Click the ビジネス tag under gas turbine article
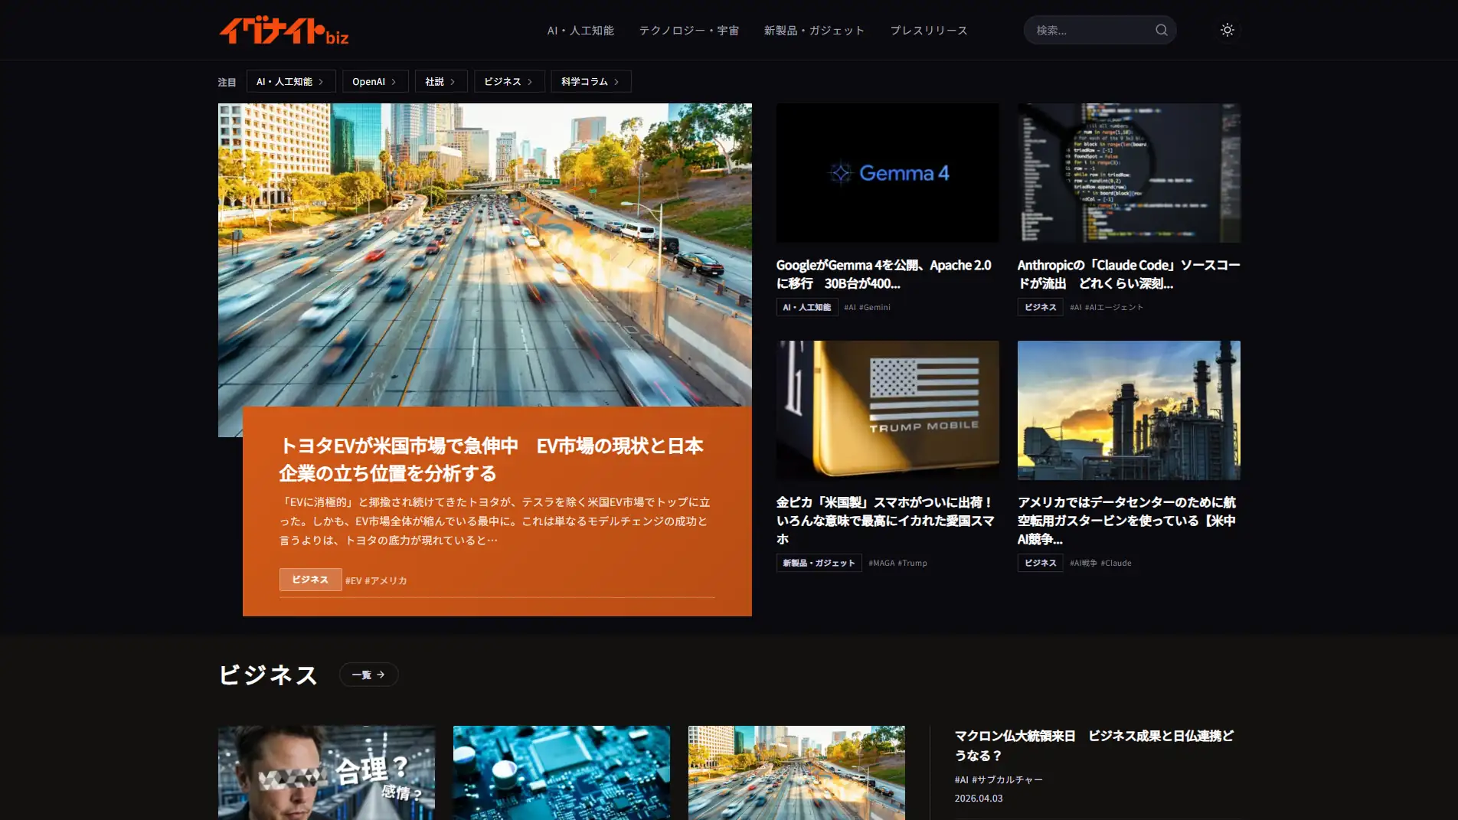This screenshot has height=820, width=1458. [x=1040, y=563]
